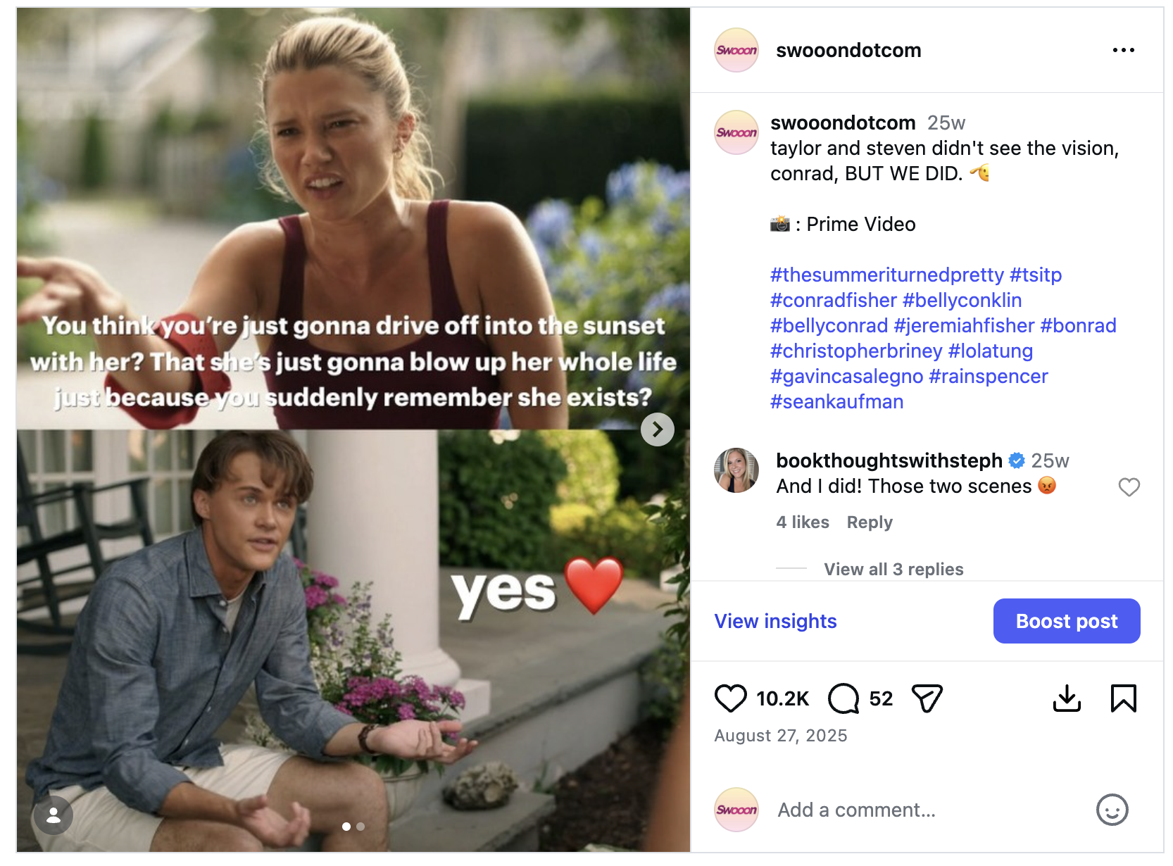Reply to bookthoughtswithsteph's comment
1173x866 pixels.
870,522
